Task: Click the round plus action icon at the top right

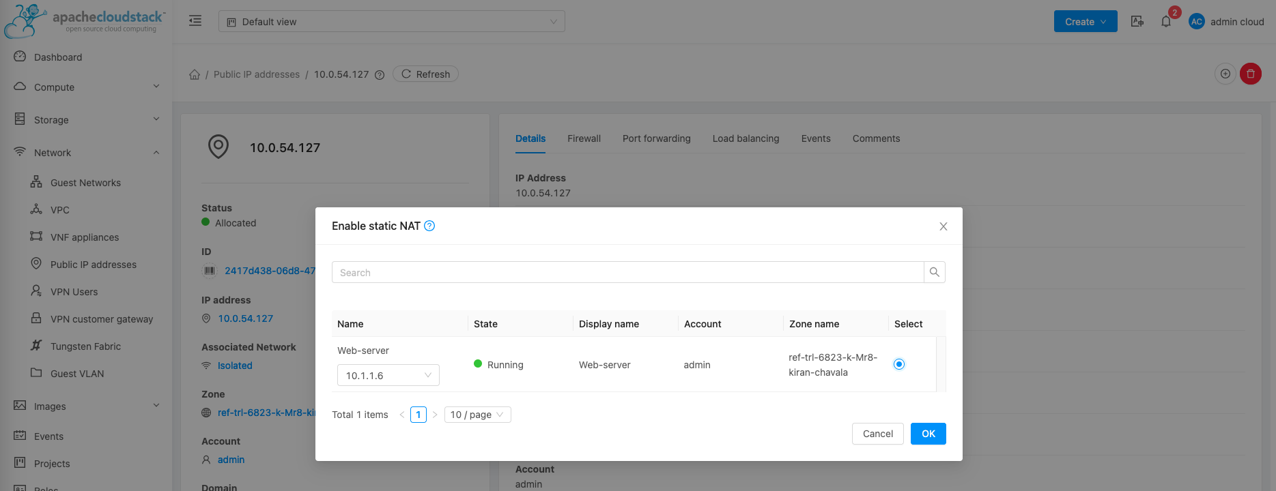Action: point(1225,74)
